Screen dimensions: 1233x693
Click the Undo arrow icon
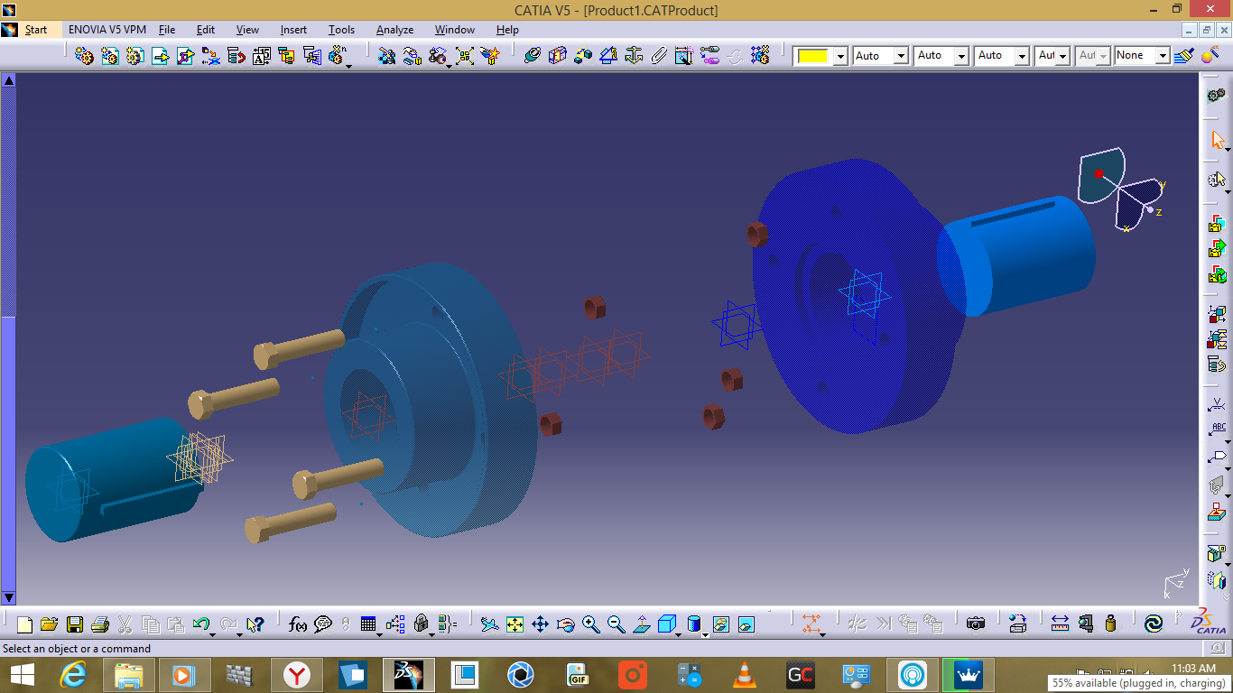[x=200, y=624]
